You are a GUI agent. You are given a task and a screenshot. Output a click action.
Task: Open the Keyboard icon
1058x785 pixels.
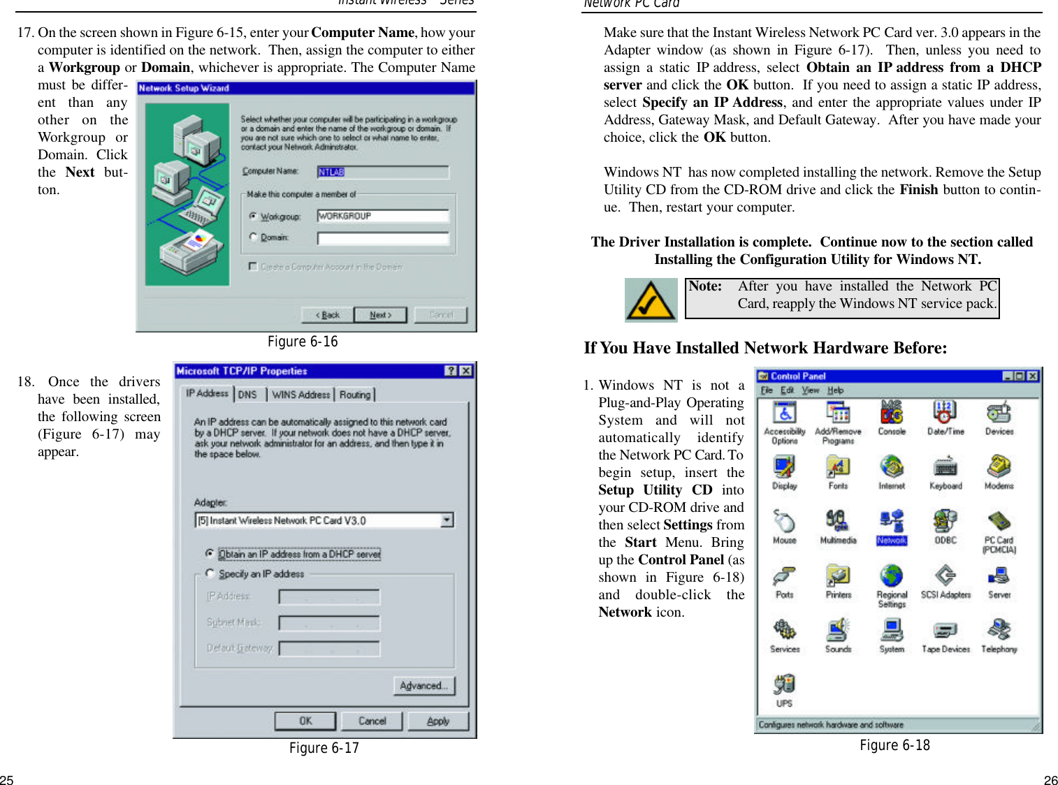pyautogui.click(x=945, y=473)
